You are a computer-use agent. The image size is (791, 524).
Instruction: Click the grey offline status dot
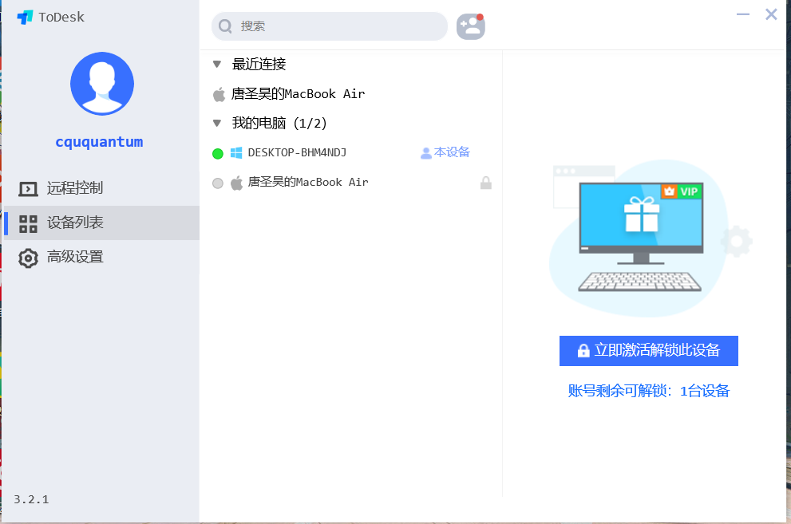(218, 183)
